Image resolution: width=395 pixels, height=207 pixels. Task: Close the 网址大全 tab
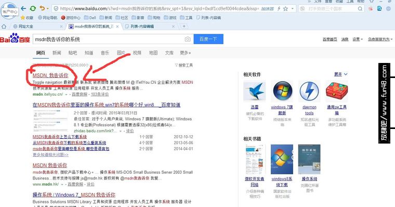coord(61,26)
